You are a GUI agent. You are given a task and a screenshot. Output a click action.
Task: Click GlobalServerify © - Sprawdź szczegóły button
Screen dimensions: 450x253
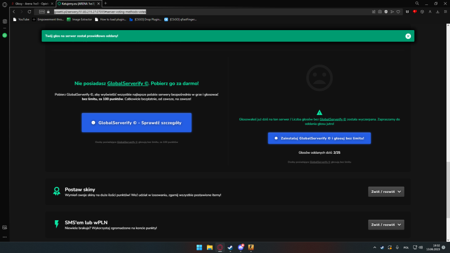coord(137,123)
